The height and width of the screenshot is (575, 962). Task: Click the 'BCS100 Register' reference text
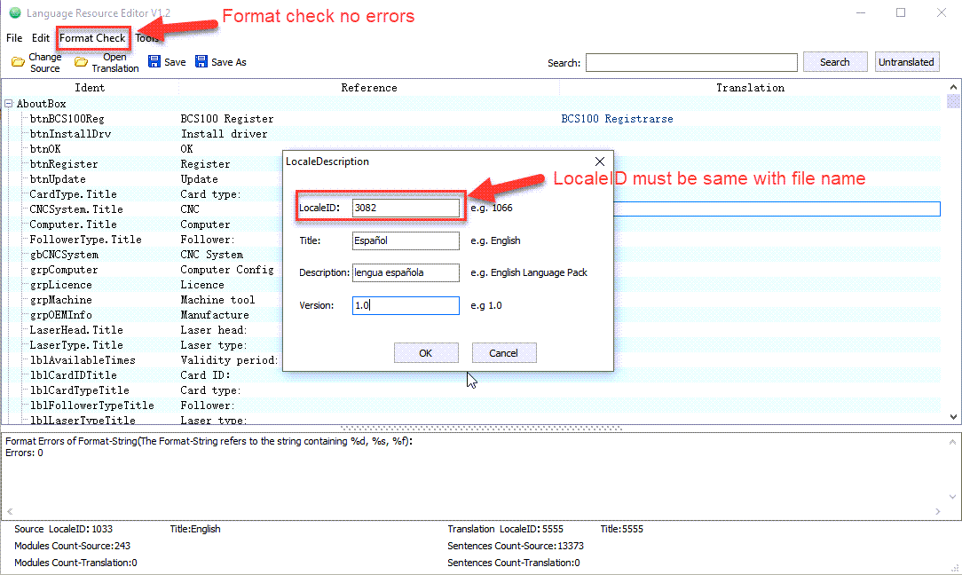pyautogui.click(x=227, y=119)
